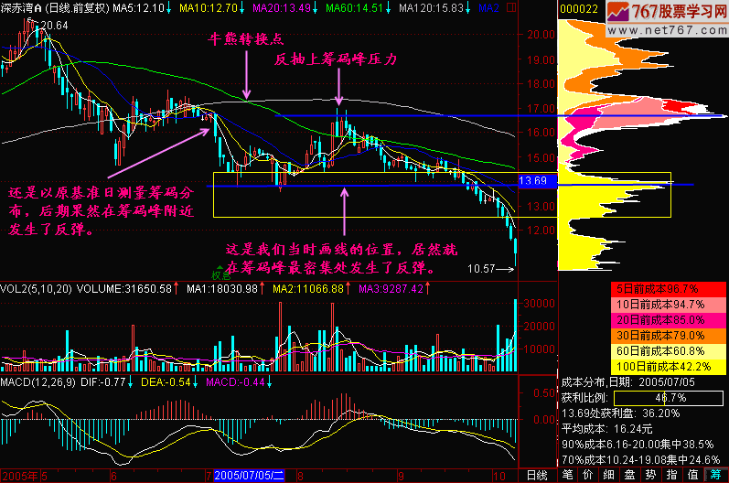The height and width of the screenshot is (483, 729).
Task: Click the 13.69 price label on axis
Action: [x=533, y=181]
